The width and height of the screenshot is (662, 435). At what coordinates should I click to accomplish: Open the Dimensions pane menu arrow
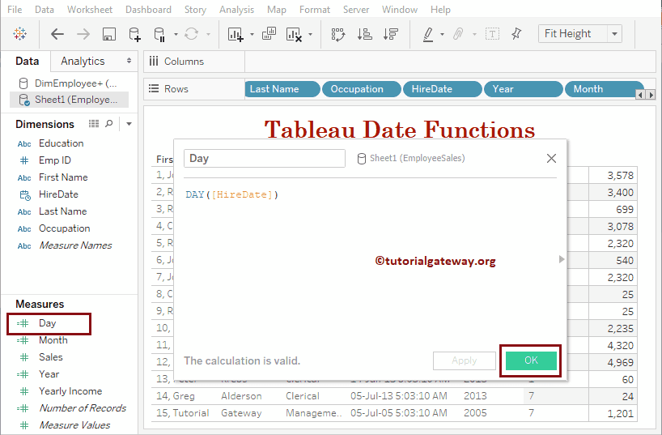(129, 124)
